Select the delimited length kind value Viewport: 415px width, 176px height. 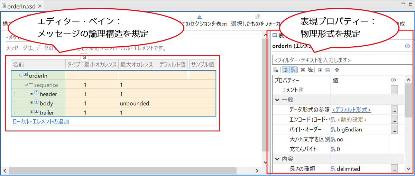pyautogui.click(x=348, y=169)
